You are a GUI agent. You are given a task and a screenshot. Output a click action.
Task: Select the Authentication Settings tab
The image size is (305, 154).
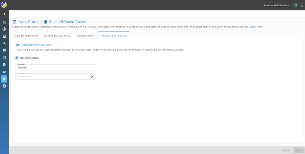point(114,36)
